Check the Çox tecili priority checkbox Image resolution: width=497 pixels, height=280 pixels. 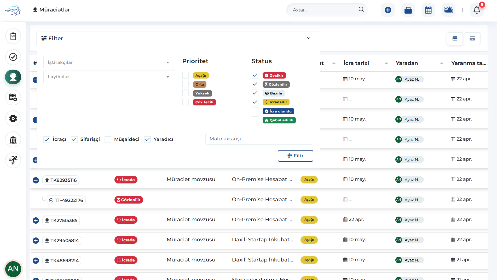[186, 102]
